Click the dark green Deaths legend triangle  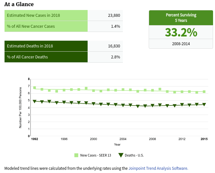[x=121, y=155]
